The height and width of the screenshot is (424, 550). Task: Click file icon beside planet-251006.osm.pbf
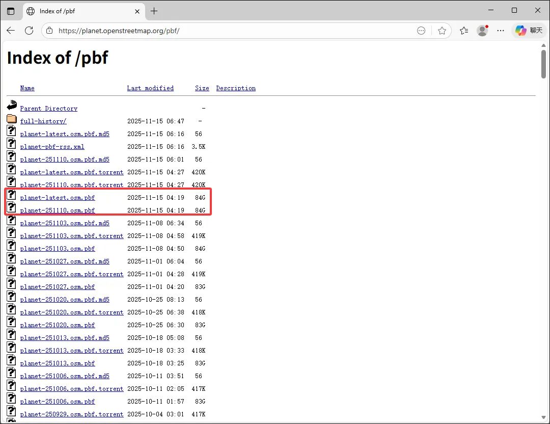12,398
